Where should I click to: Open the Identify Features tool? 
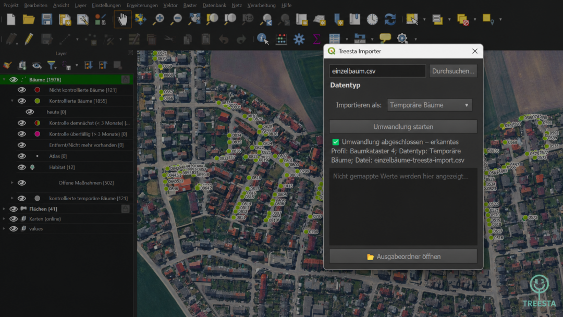point(263,39)
